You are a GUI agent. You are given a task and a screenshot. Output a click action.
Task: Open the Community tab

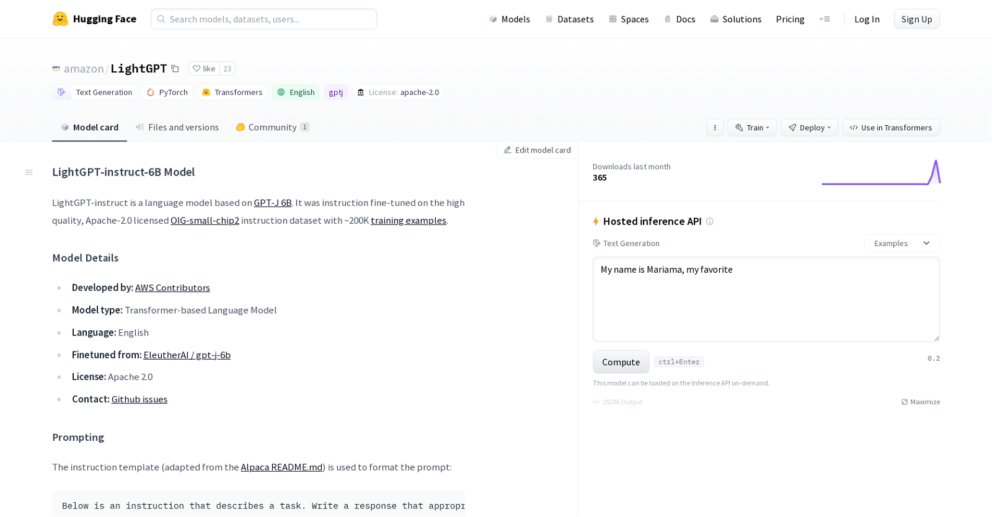[272, 127]
